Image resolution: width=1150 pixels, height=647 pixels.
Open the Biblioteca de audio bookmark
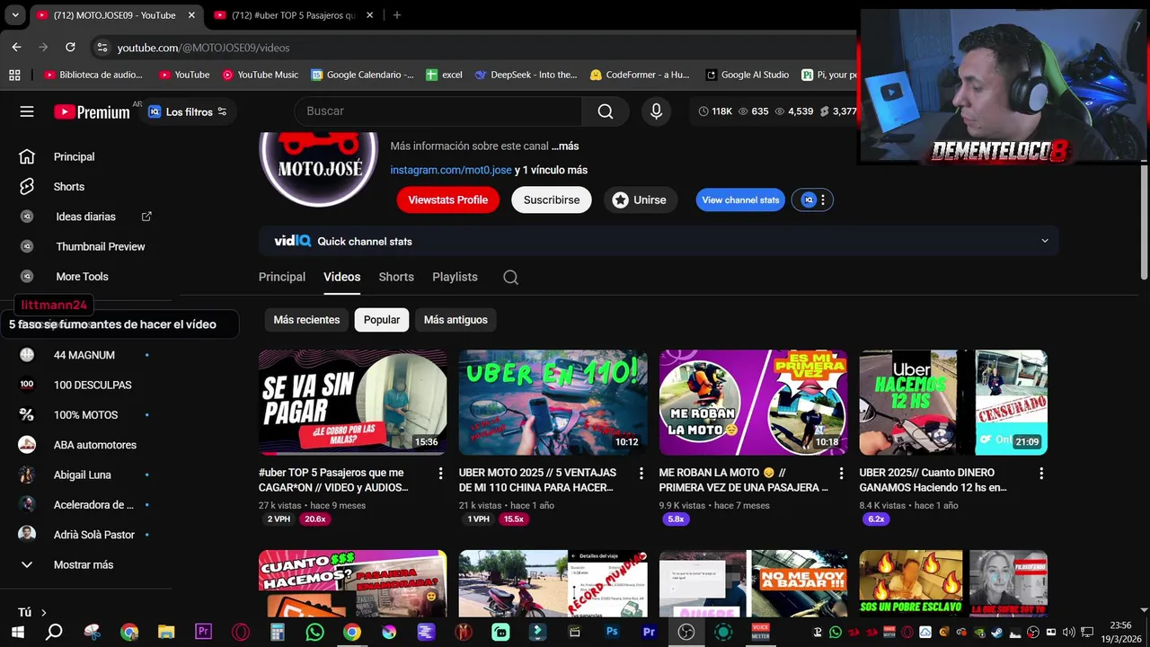click(x=93, y=75)
